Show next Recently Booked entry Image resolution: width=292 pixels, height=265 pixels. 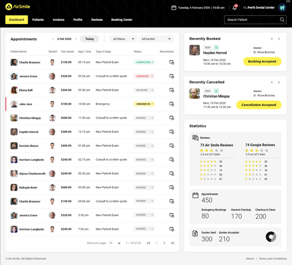[279, 39]
